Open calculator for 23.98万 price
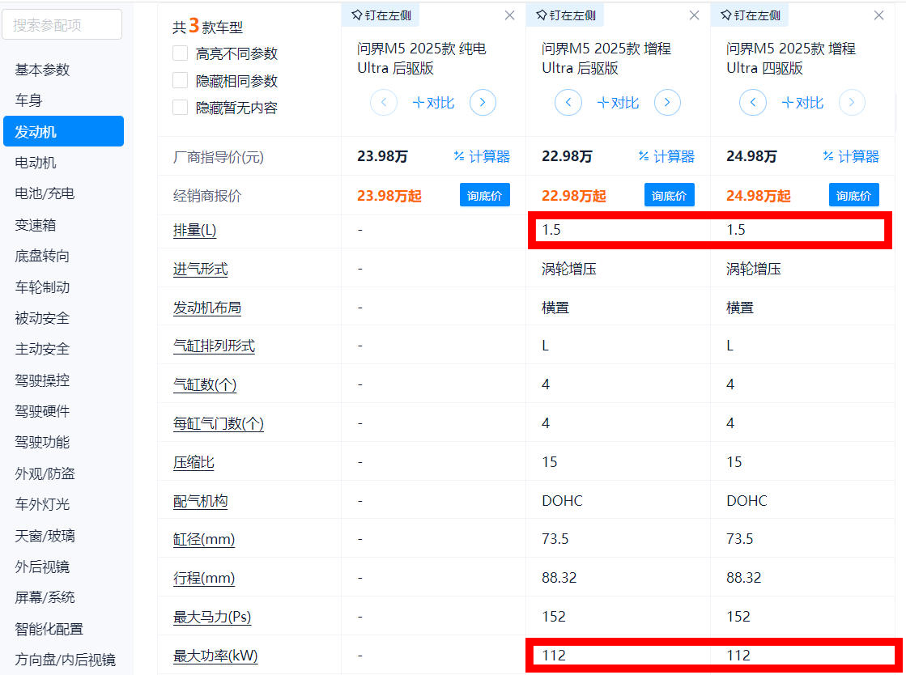 pos(482,156)
